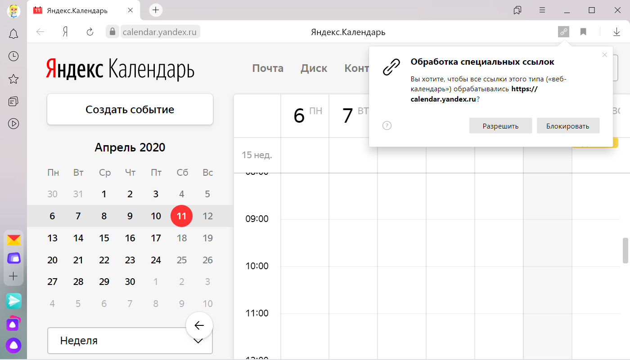Click the profile avatar icon
630x360 pixels.
click(13, 11)
